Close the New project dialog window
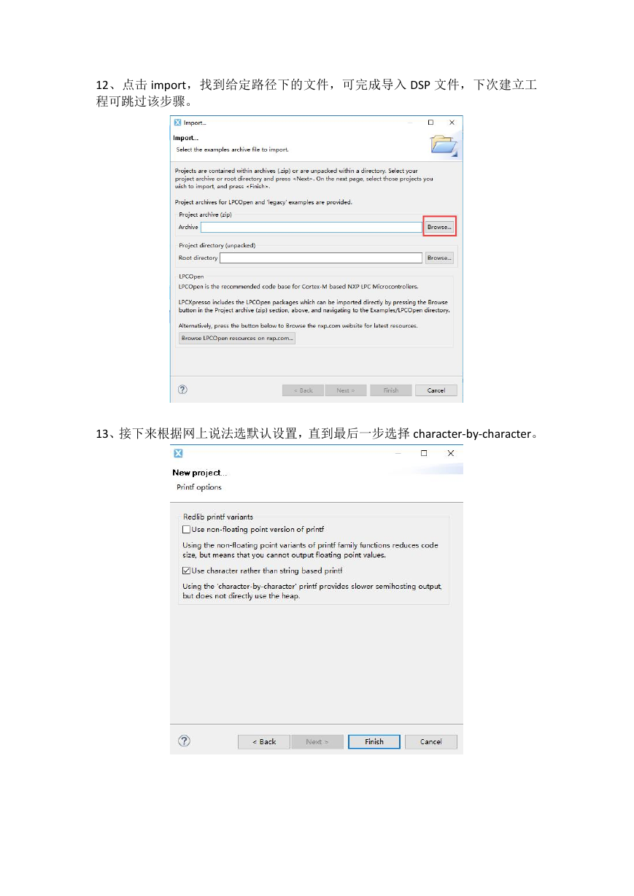634x896 pixels. pos(451,453)
